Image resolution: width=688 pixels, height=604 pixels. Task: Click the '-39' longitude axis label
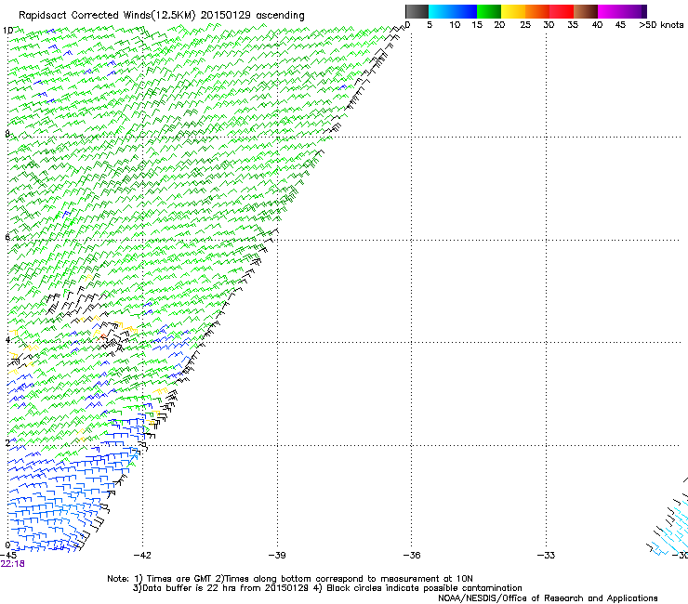pyautogui.click(x=277, y=555)
